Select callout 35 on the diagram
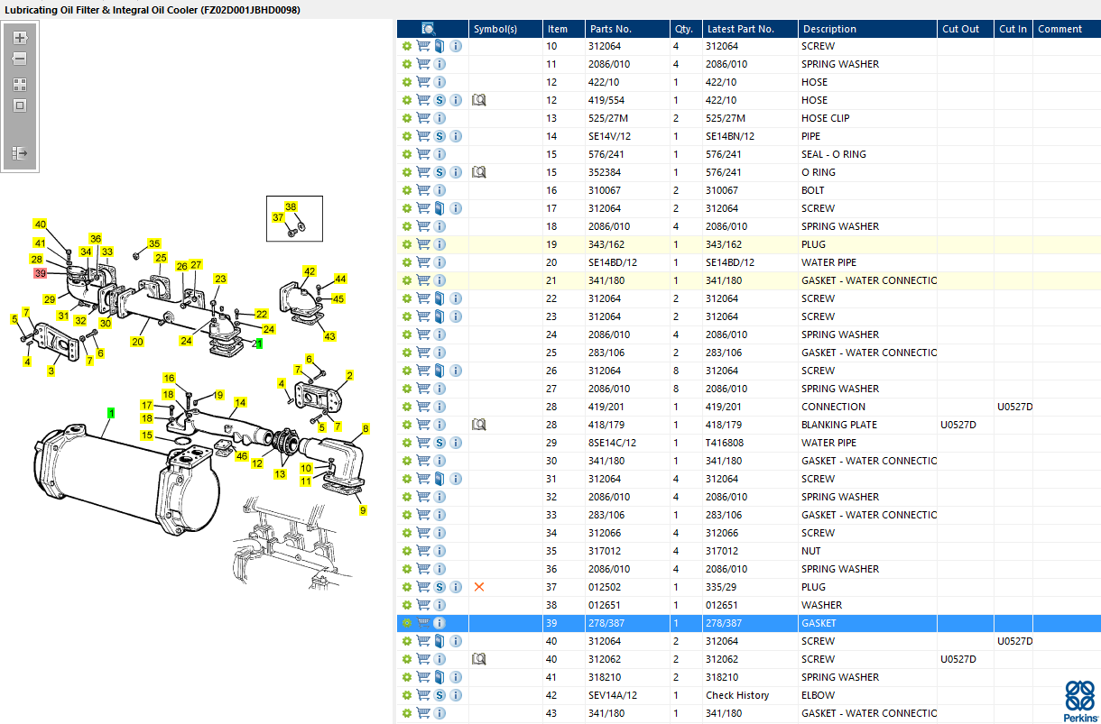 154,243
